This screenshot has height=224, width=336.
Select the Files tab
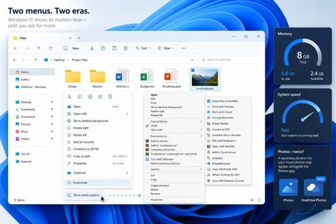pos(41,38)
